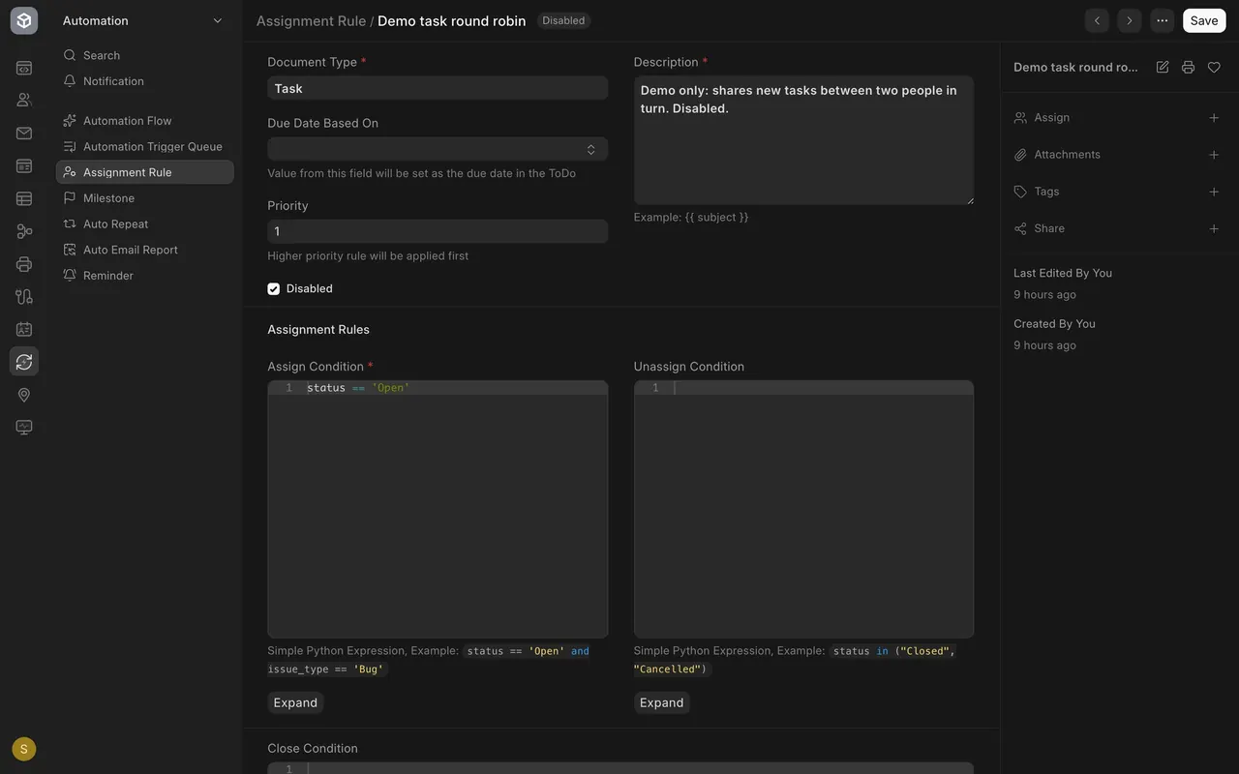Click the Save button

pos(1204,20)
